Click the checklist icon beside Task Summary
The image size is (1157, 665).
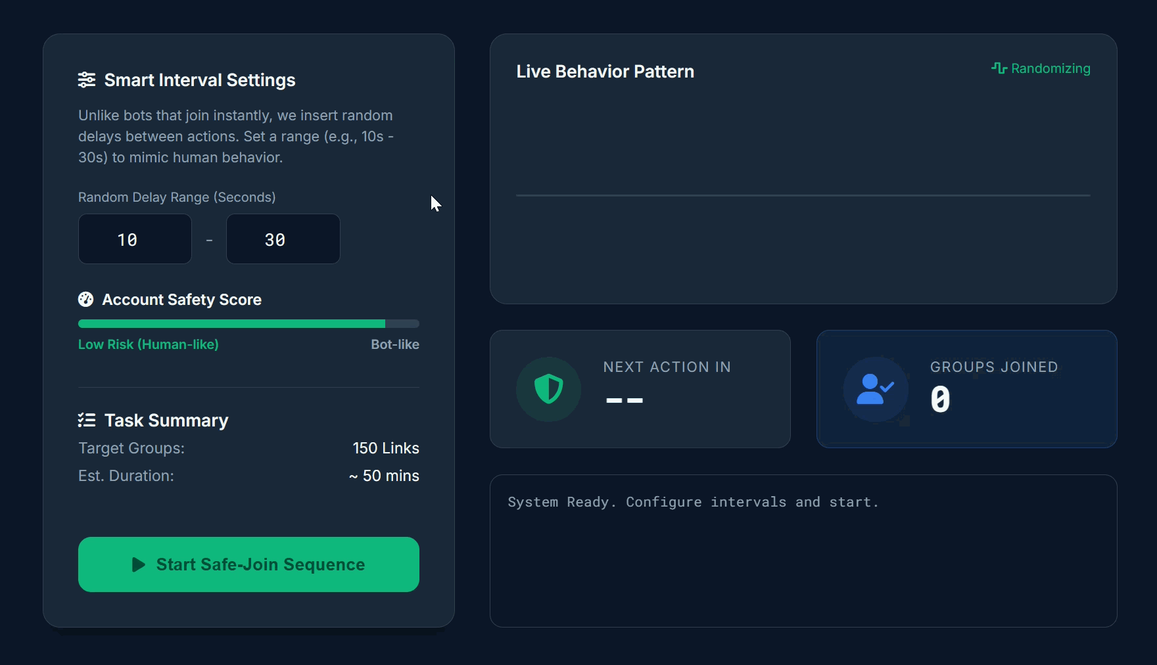pyautogui.click(x=86, y=420)
